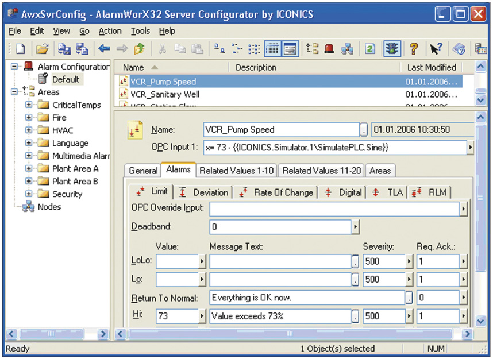Click the greyed Forward arrow toolbar button
The image size is (493, 359).
[x=122, y=49]
